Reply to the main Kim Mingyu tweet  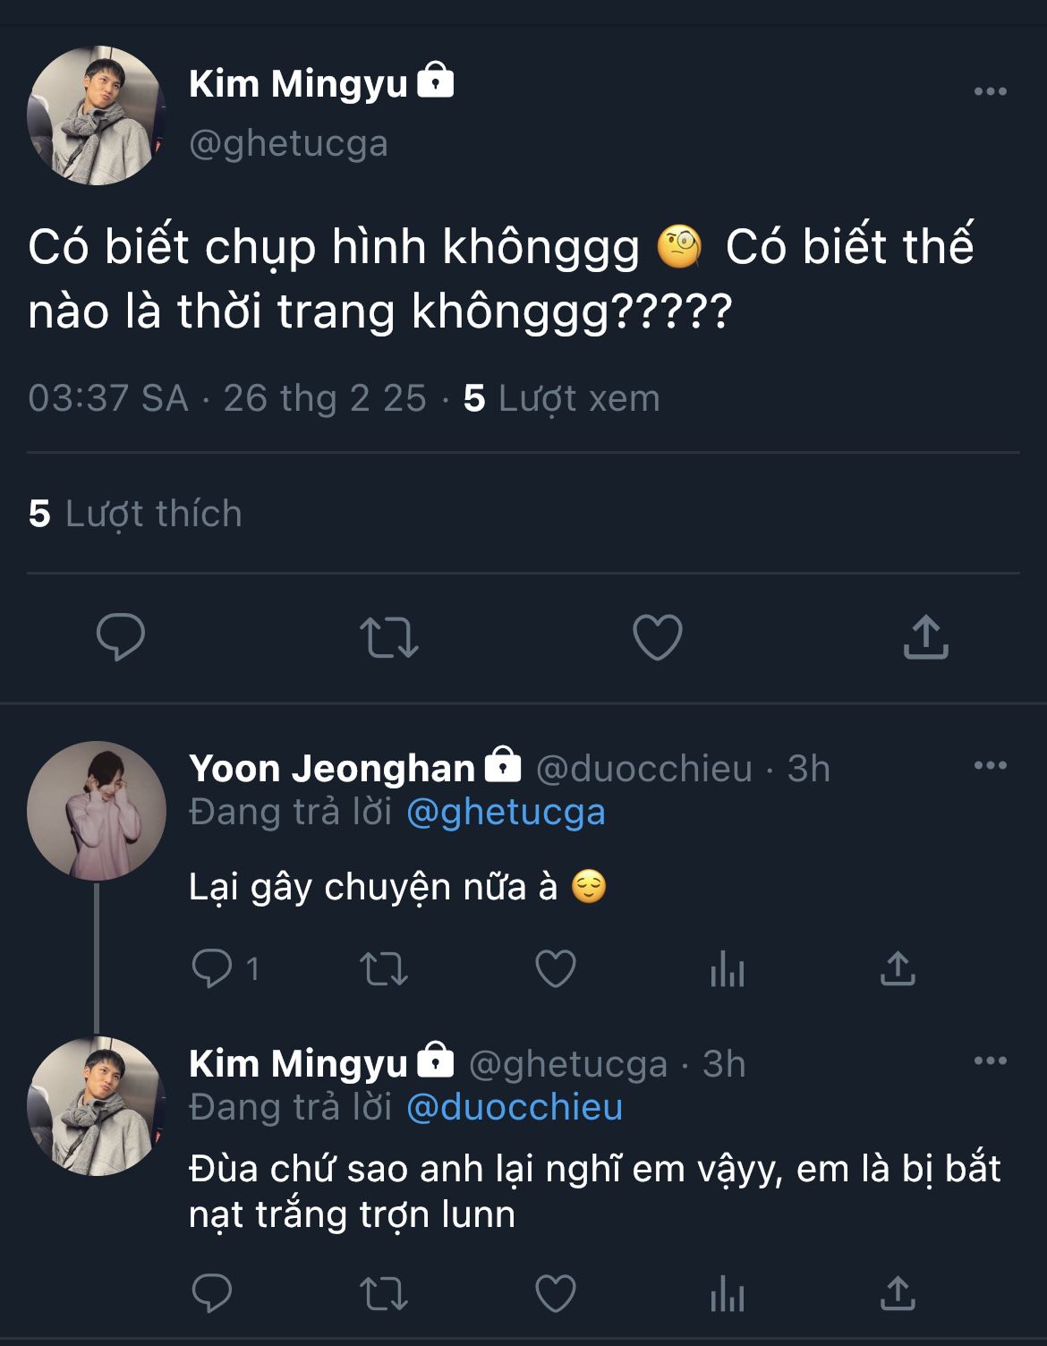pos(121,637)
